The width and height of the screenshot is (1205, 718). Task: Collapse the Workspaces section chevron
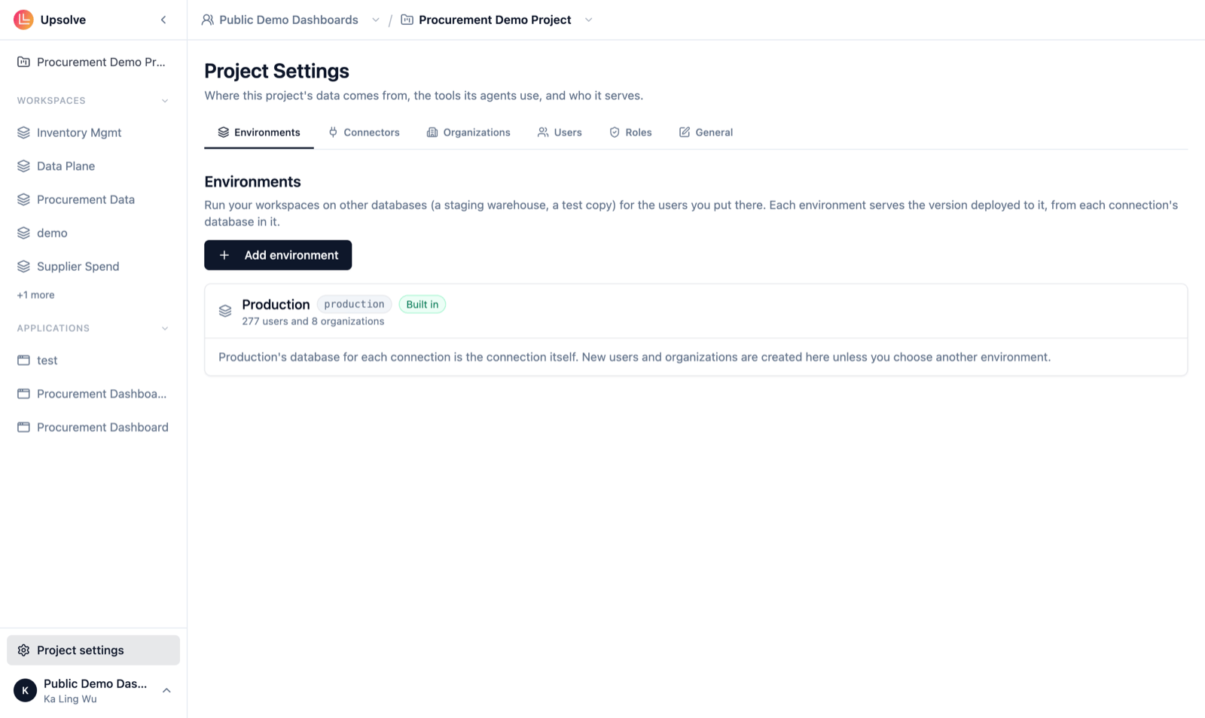tap(165, 101)
